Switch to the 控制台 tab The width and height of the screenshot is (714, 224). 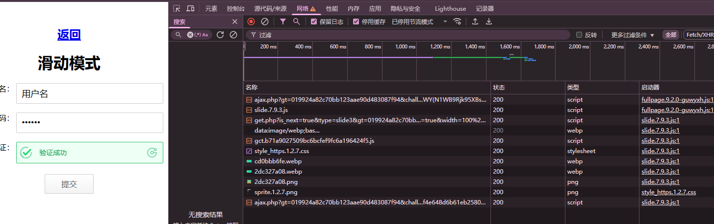tap(235, 8)
